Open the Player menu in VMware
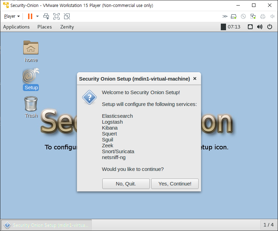278x231 pixels. click(12, 16)
